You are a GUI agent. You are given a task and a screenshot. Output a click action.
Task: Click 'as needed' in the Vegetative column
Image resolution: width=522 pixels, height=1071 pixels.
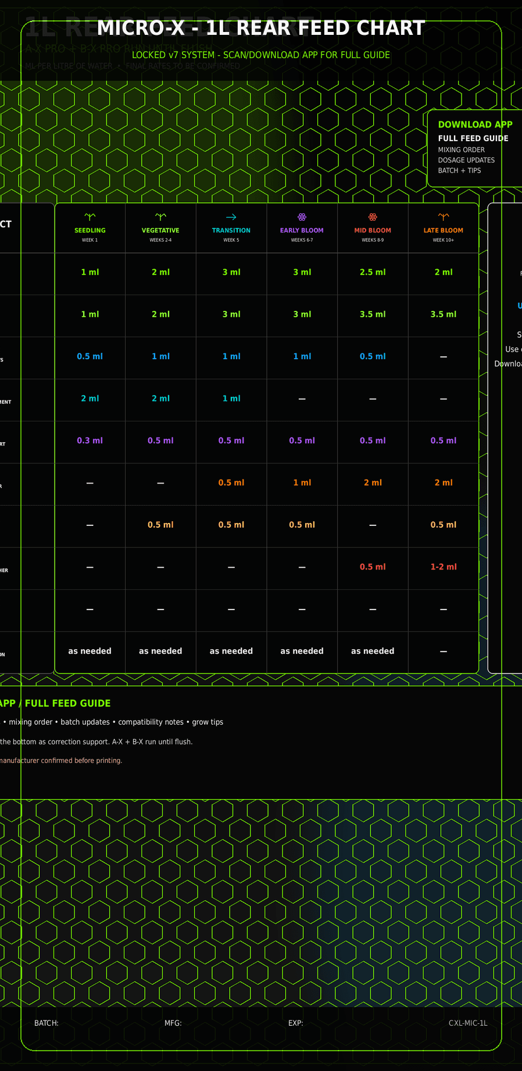160,651
